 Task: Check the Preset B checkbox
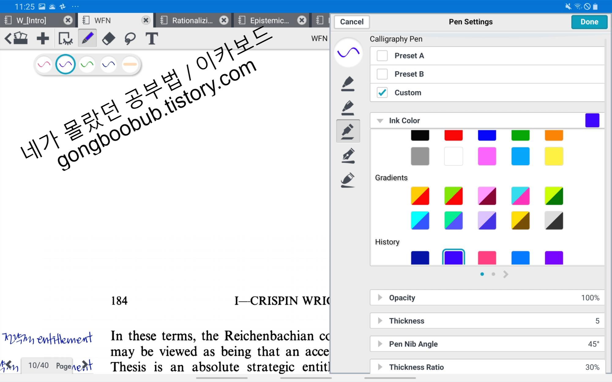pos(382,74)
